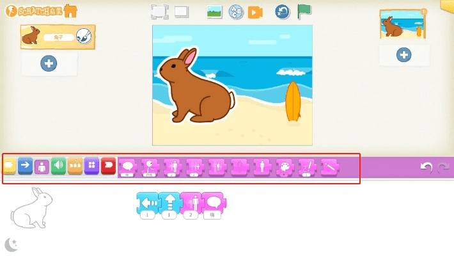
Task: Click the say speech bubble palette block
Action: (128, 167)
